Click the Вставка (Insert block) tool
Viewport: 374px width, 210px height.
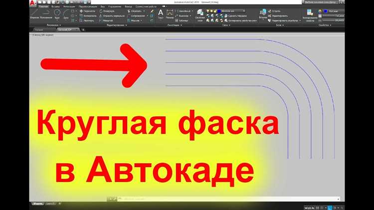(x=263, y=14)
